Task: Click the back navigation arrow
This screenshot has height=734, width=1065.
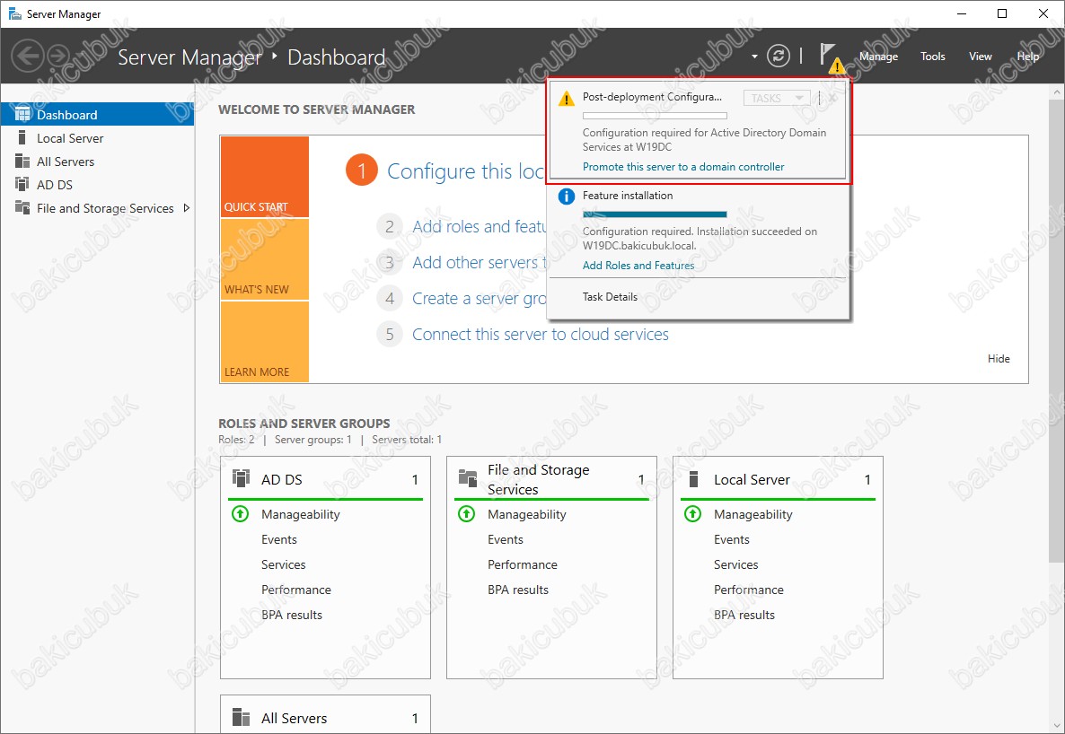Action: click(x=28, y=56)
